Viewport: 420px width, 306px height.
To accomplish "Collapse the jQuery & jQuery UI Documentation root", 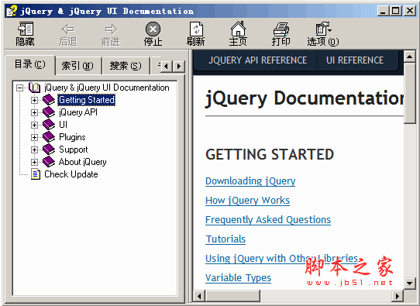I will (19, 88).
